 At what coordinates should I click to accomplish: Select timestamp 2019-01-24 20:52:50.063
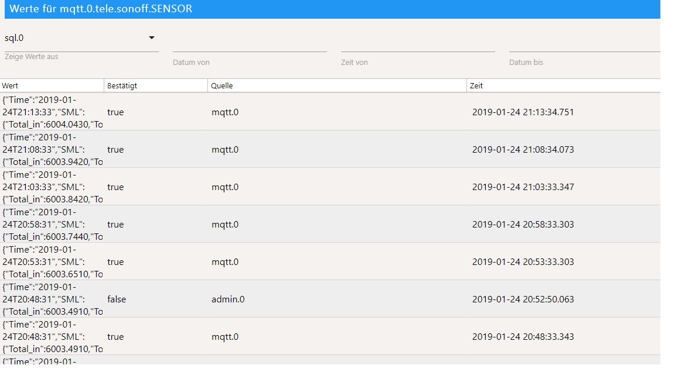point(523,299)
